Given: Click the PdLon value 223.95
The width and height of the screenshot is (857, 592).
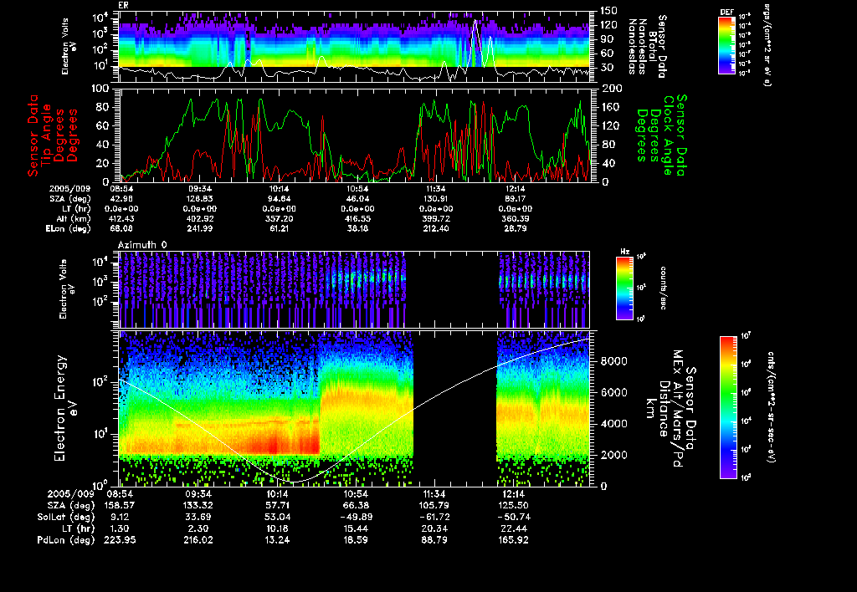Looking at the screenshot, I should [119, 540].
